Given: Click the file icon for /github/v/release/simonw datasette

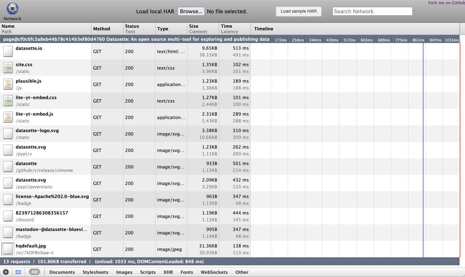Looking at the screenshot, I should click(8, 167).
